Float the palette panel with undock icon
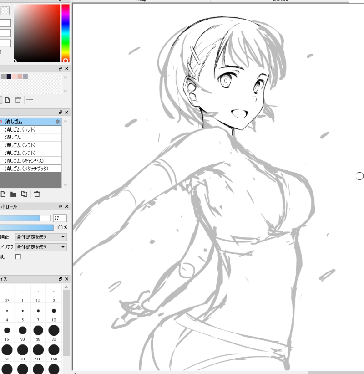364x374 pixels. pyautogui.click(x=61, y=68)
